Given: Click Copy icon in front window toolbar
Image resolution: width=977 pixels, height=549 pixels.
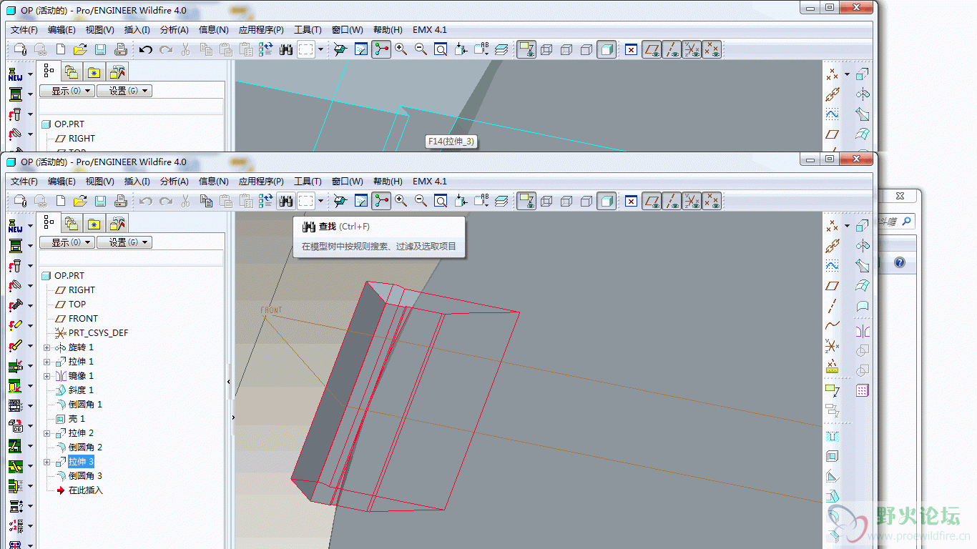Looking at the screenshot, I should [x=206, y=202].
